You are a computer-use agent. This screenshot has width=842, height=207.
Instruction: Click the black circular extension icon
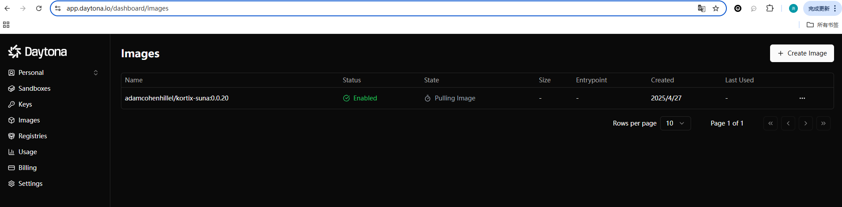click(738, 8)
